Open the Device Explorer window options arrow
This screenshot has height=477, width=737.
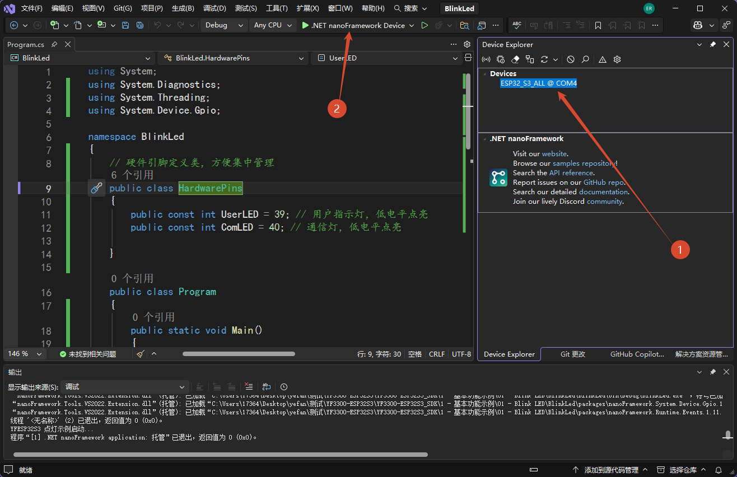(x=699, y=44)
